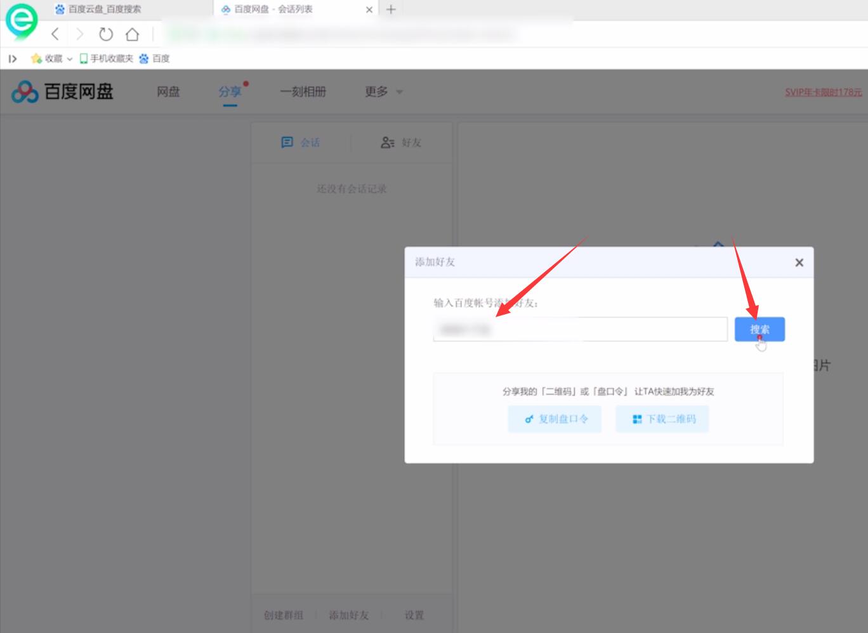Open the 百度 bookmark
Image resolution: width=868 pixels, height=633 pixels.
coord(154,58)
